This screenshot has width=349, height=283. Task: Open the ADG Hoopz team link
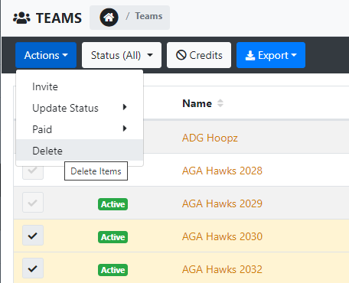click(210, 138)
